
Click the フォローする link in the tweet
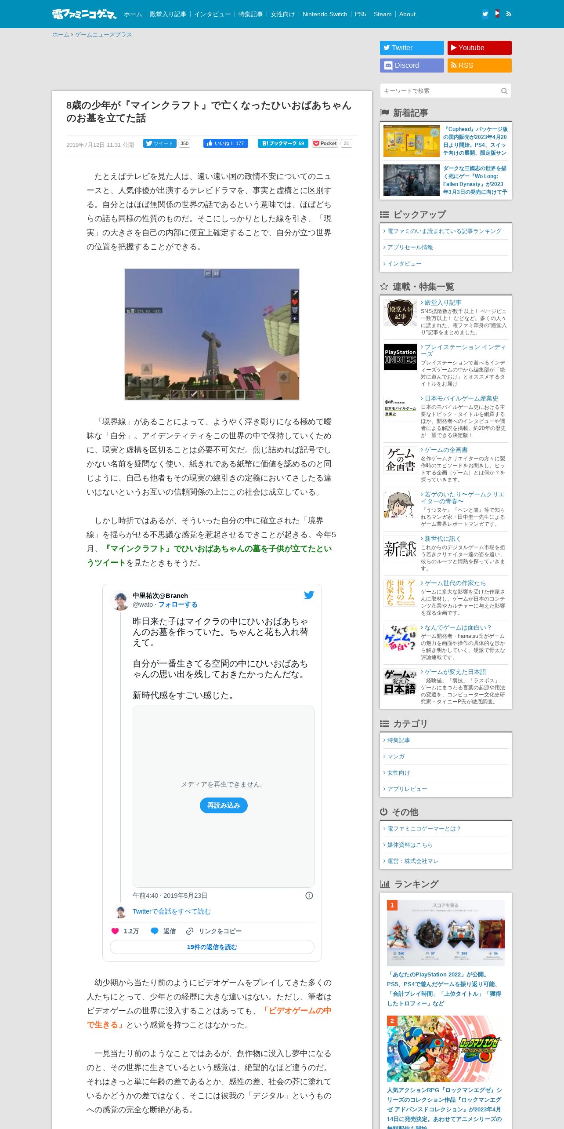178,605
